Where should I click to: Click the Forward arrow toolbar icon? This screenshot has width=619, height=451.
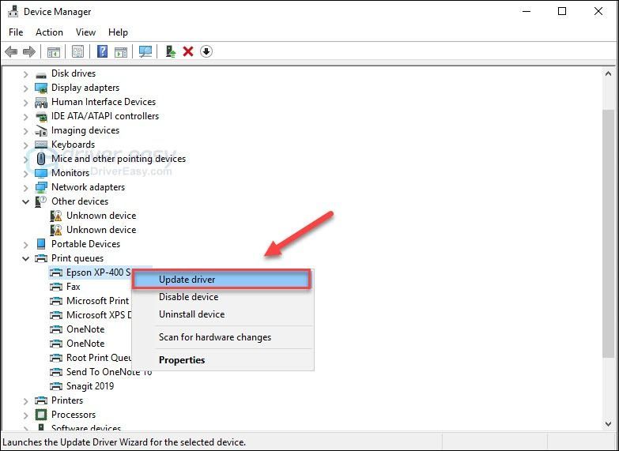click(29, 51)
